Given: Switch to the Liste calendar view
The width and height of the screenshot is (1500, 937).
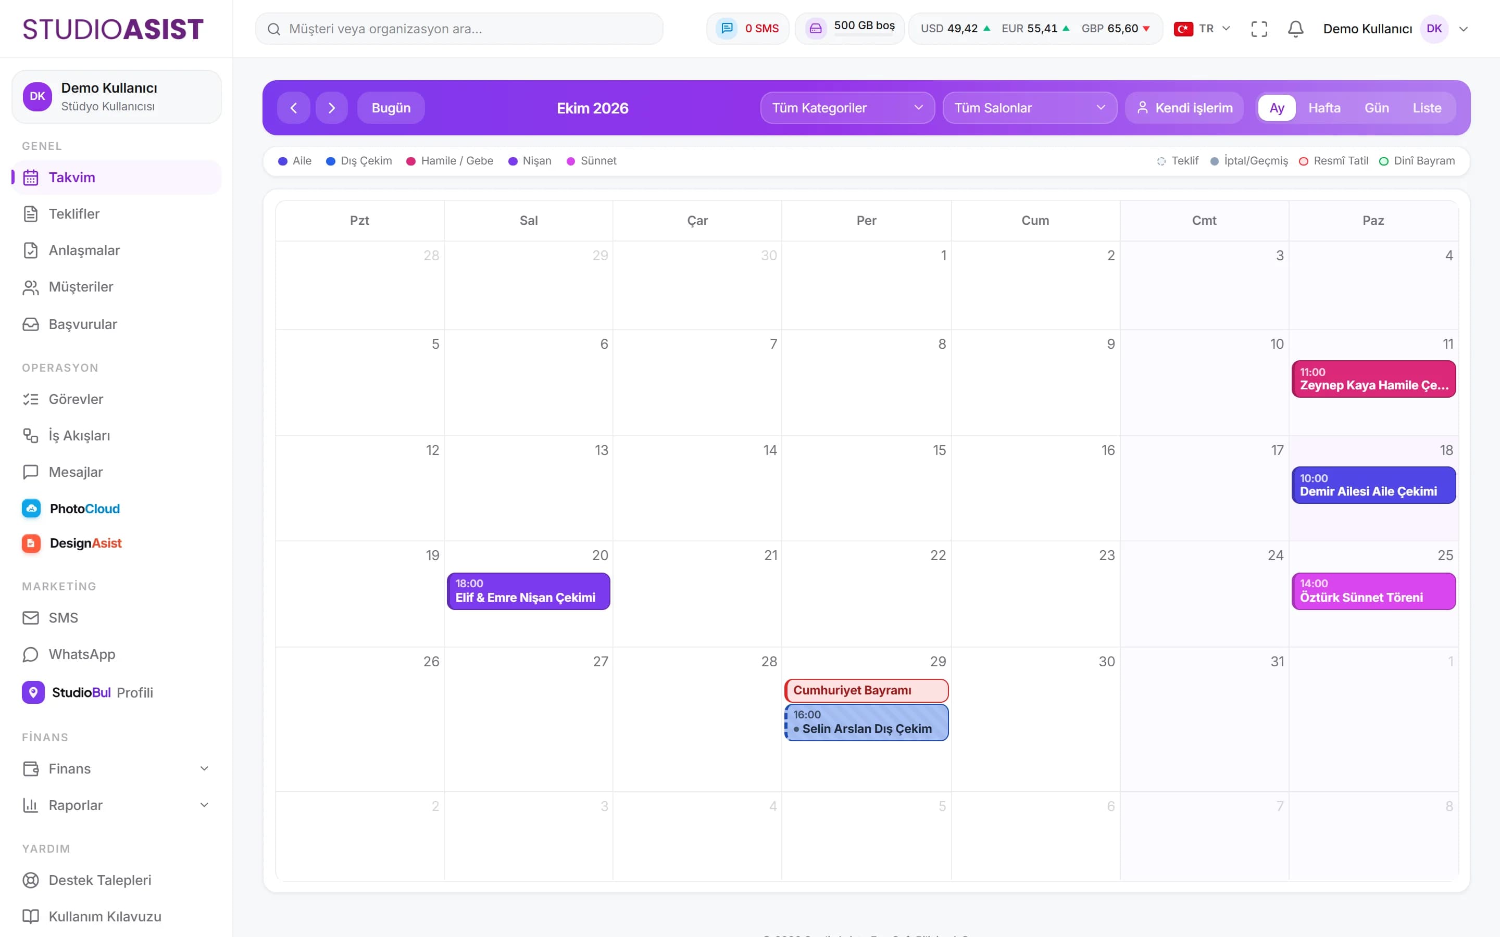Looking at the screenshot, I should tap(1427, 108).
